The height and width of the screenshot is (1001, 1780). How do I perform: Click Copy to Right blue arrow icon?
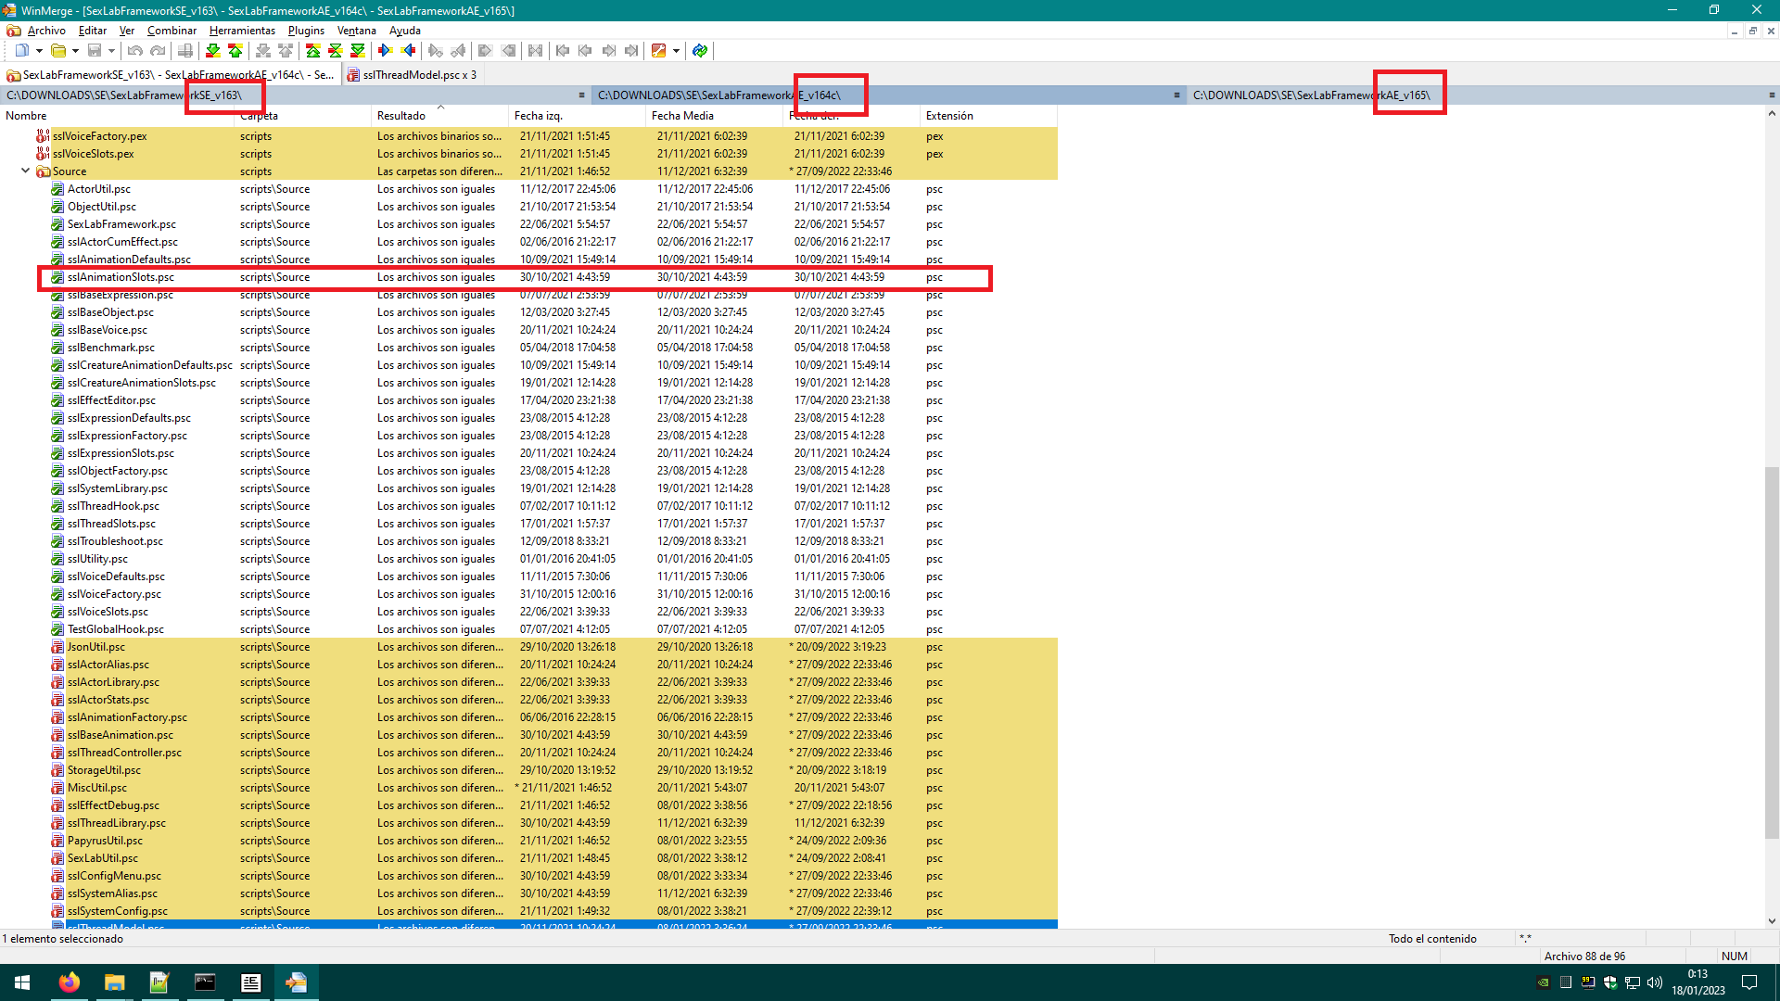tap(386, 51)
